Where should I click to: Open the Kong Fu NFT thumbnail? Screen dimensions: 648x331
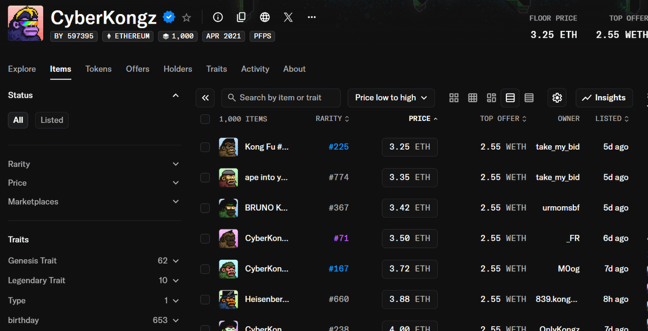click(x=229, y=147)
